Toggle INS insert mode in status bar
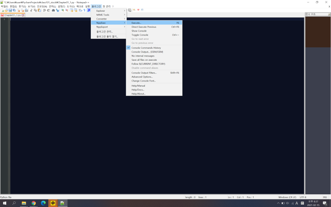331x207 pixels. [325, 197]
